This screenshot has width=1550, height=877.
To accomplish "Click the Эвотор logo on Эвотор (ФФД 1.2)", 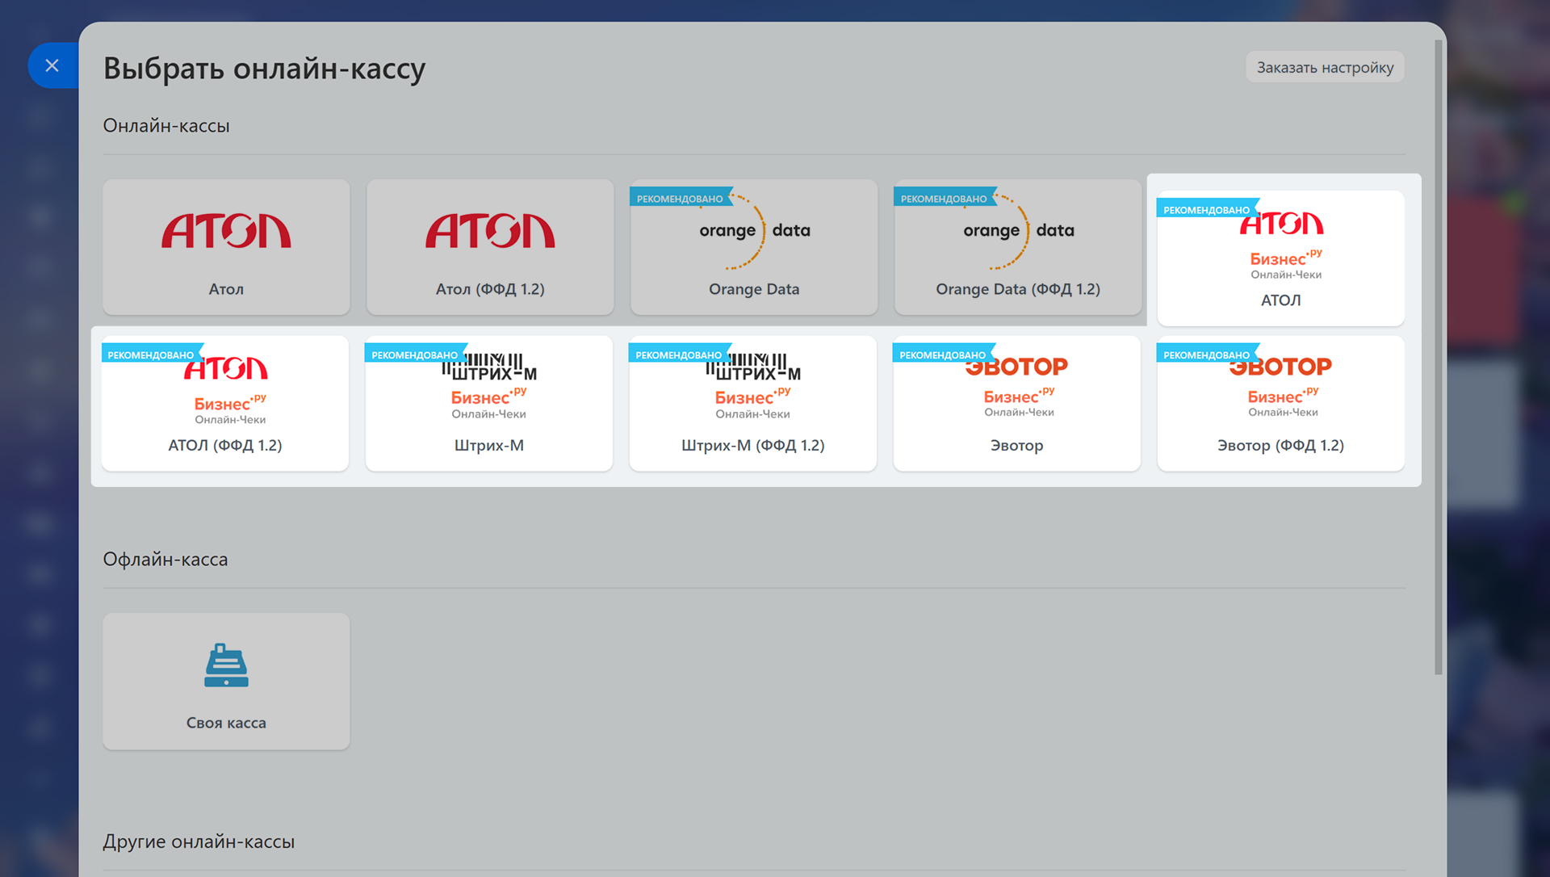I will [x=1280, y=367].
